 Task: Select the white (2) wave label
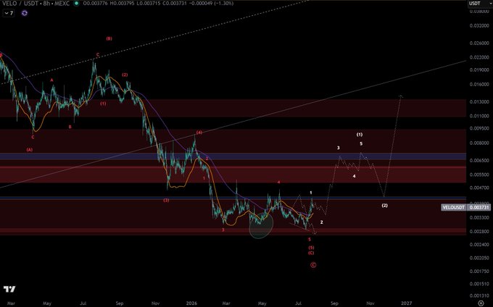[384, 206]
